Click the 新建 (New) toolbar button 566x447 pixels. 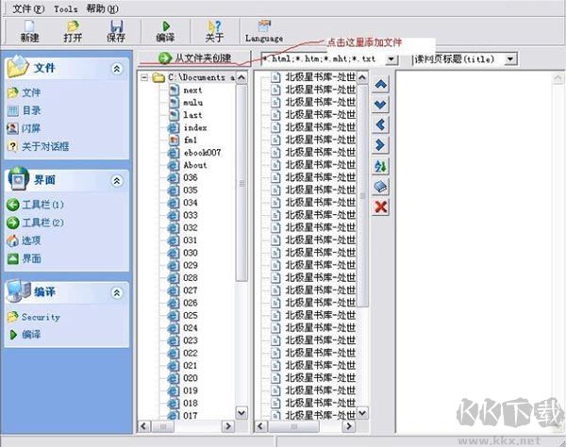tap(28, 30)
